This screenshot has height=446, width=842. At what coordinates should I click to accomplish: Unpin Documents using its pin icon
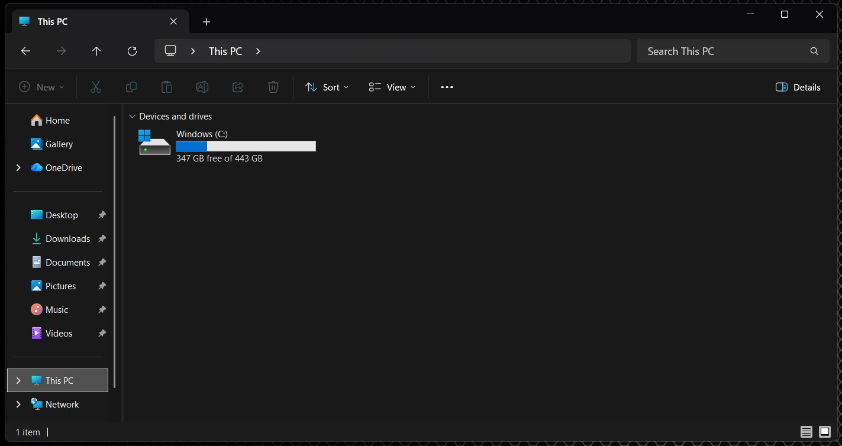click(x=102, y=263)
